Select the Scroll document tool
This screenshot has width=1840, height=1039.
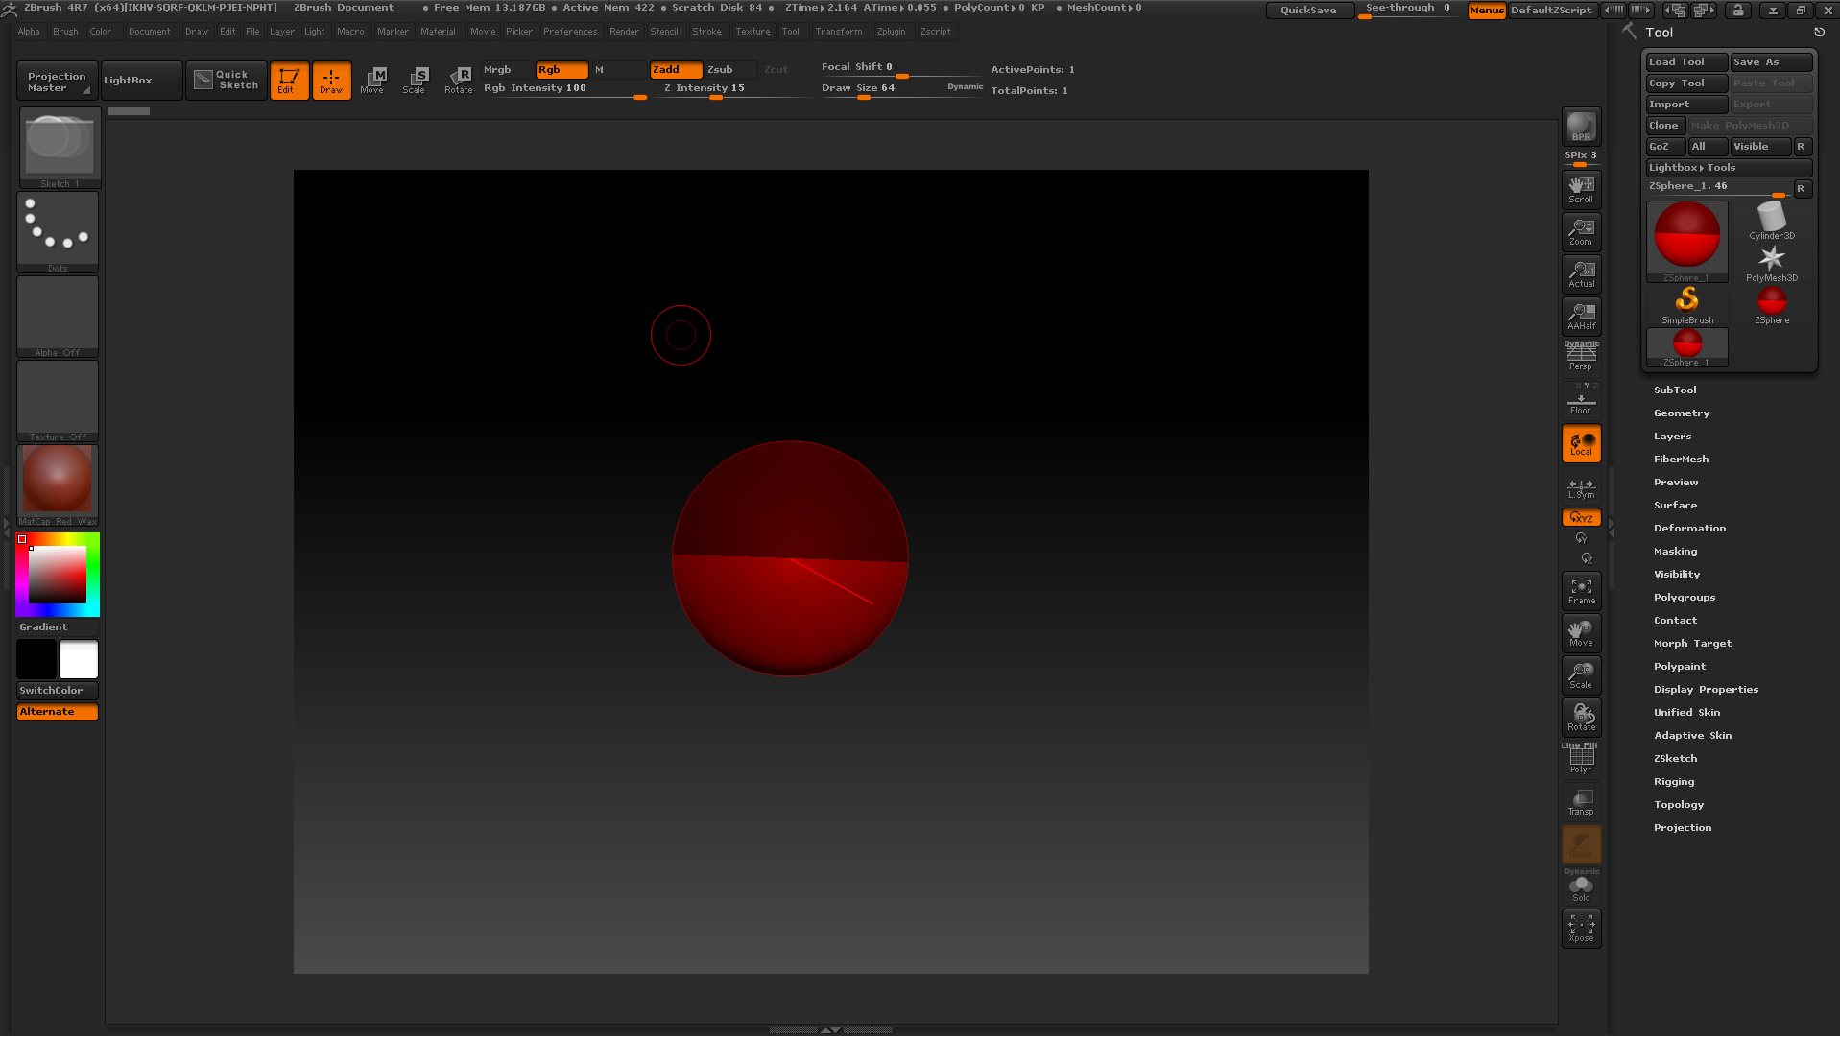1581,190
